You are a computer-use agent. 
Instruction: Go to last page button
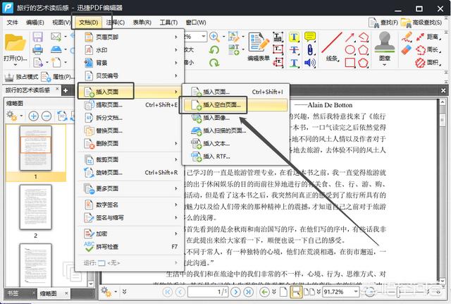tap(248, 292)
